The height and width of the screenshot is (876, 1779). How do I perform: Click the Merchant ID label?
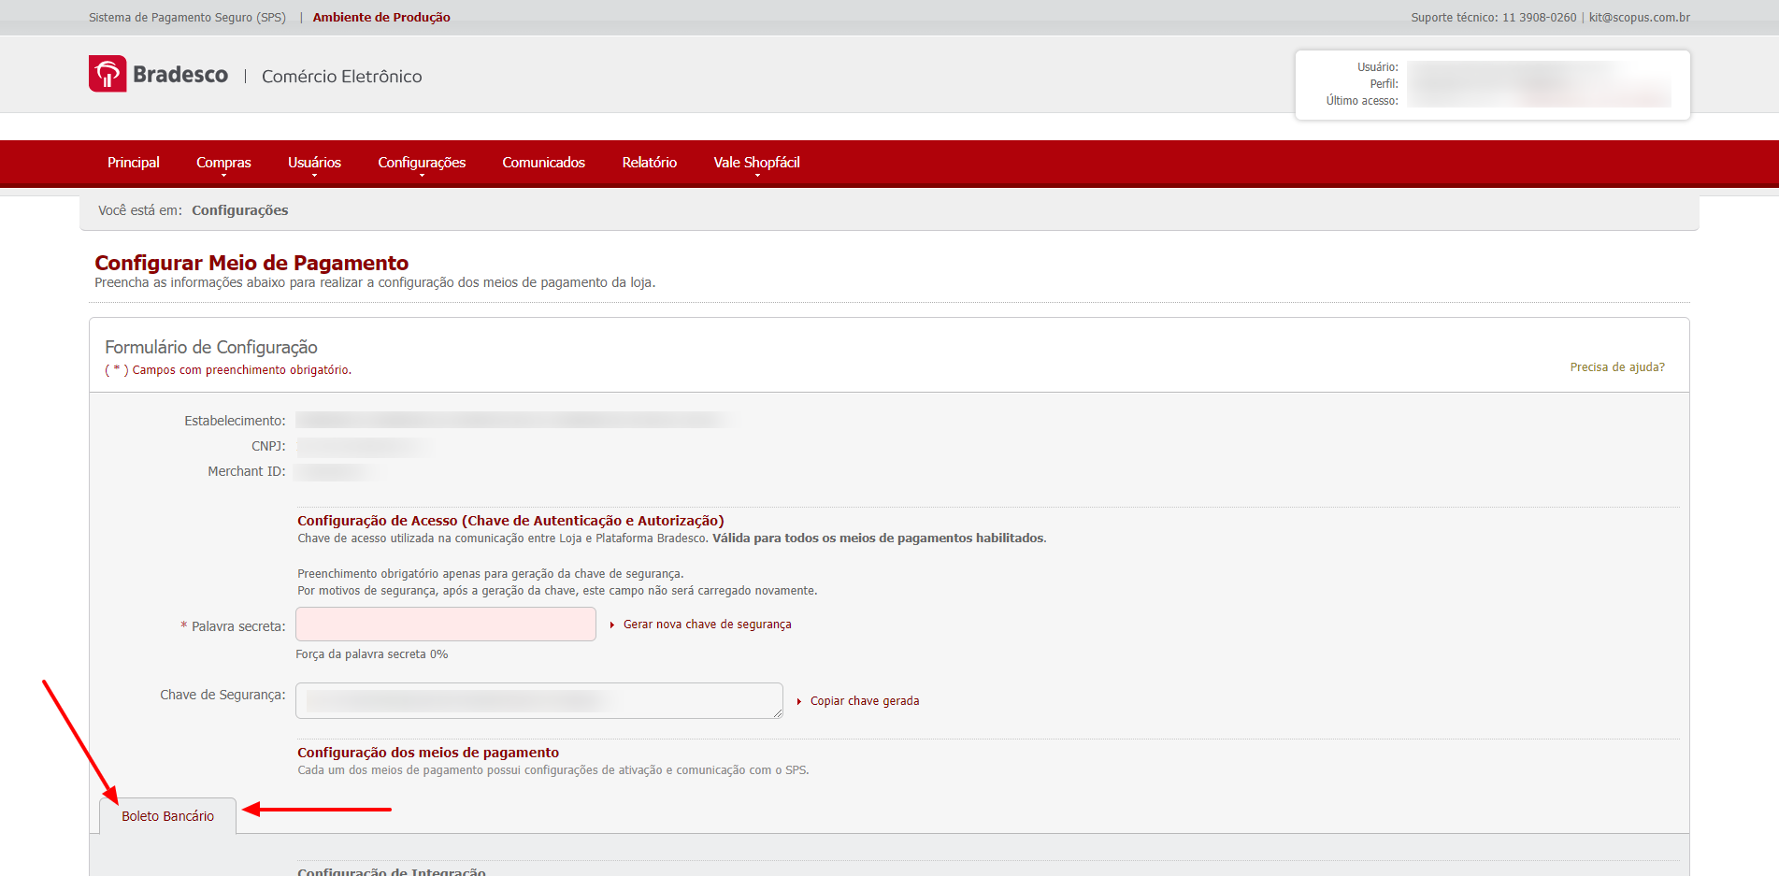pyautogui.click(x=247, y=471)
